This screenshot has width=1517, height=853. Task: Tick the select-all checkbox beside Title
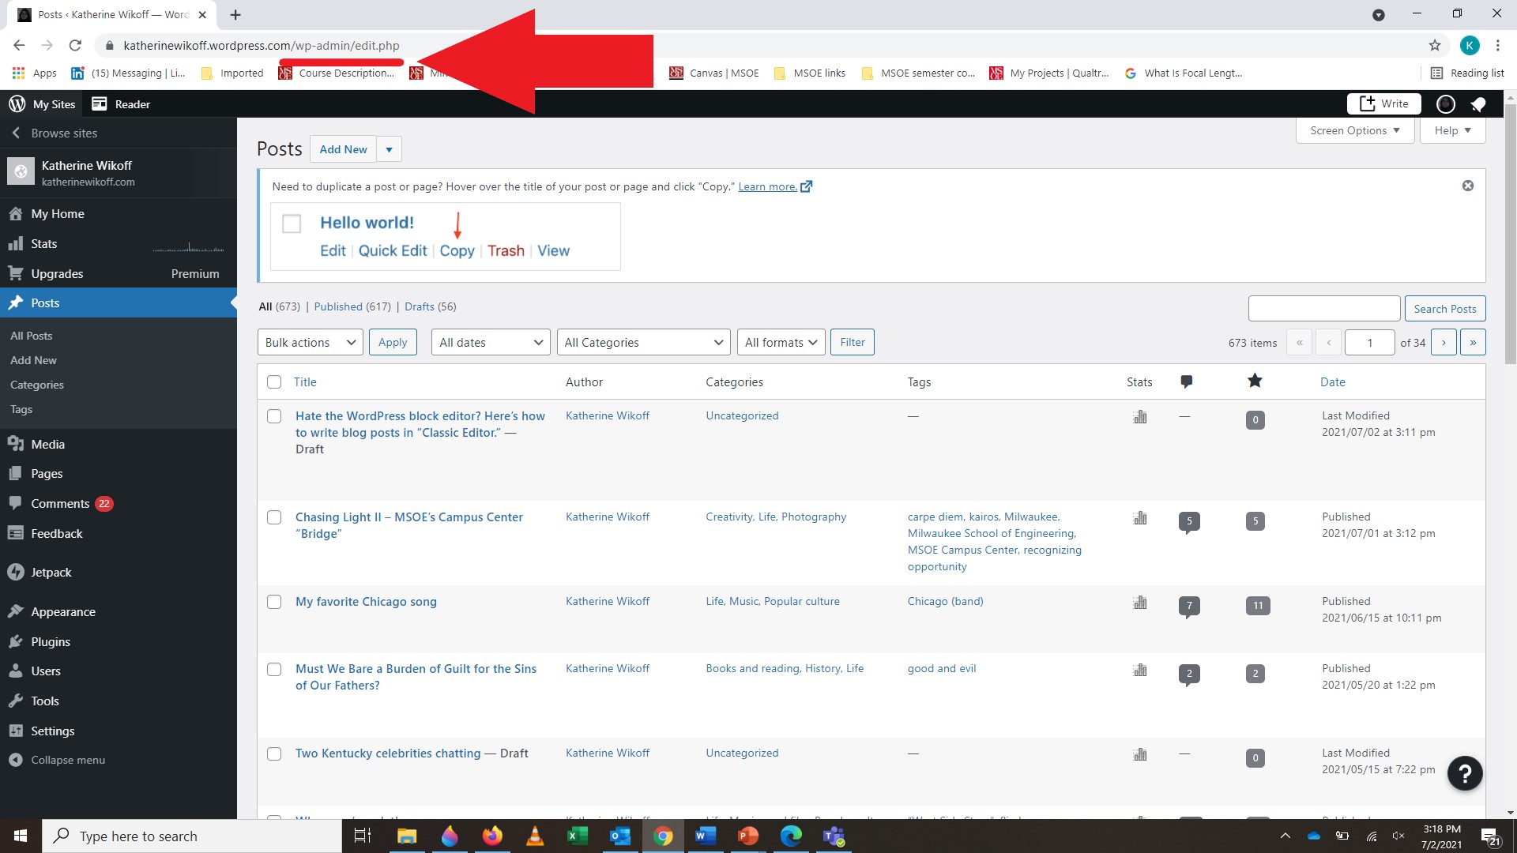[274, 382]
